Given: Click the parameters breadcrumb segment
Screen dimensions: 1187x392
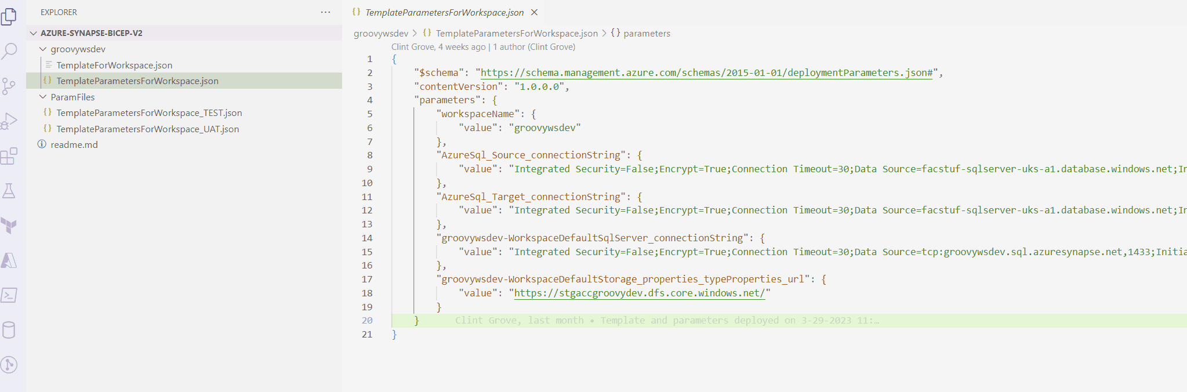Looking at the screenshot, I should pyautogui.click(x=646, y=33).
